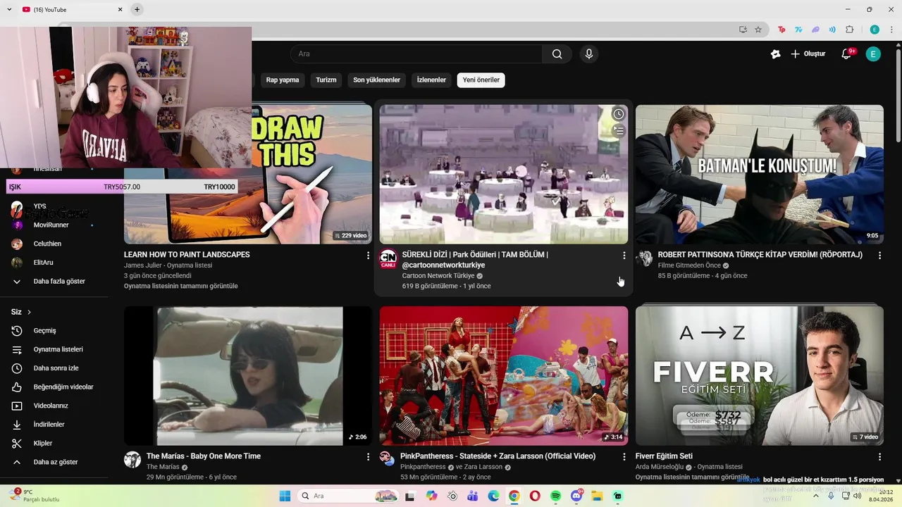
Task: Open Spotify from taskbar
Action: coord(555,496)
